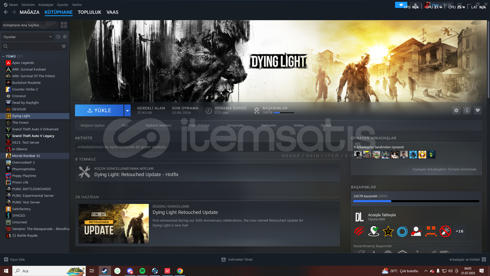Open the VAAS profile section
Image resolution: width=490 pixels, height=276 pixels.
pyautogui.click(x=112, y=12)
